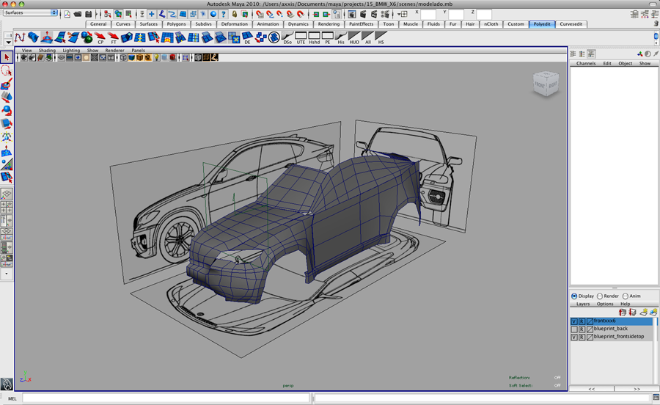The width and height of the screenshot is (660, 405).
Task: Click the FT shelf button
Action: [x=114, y=37]
